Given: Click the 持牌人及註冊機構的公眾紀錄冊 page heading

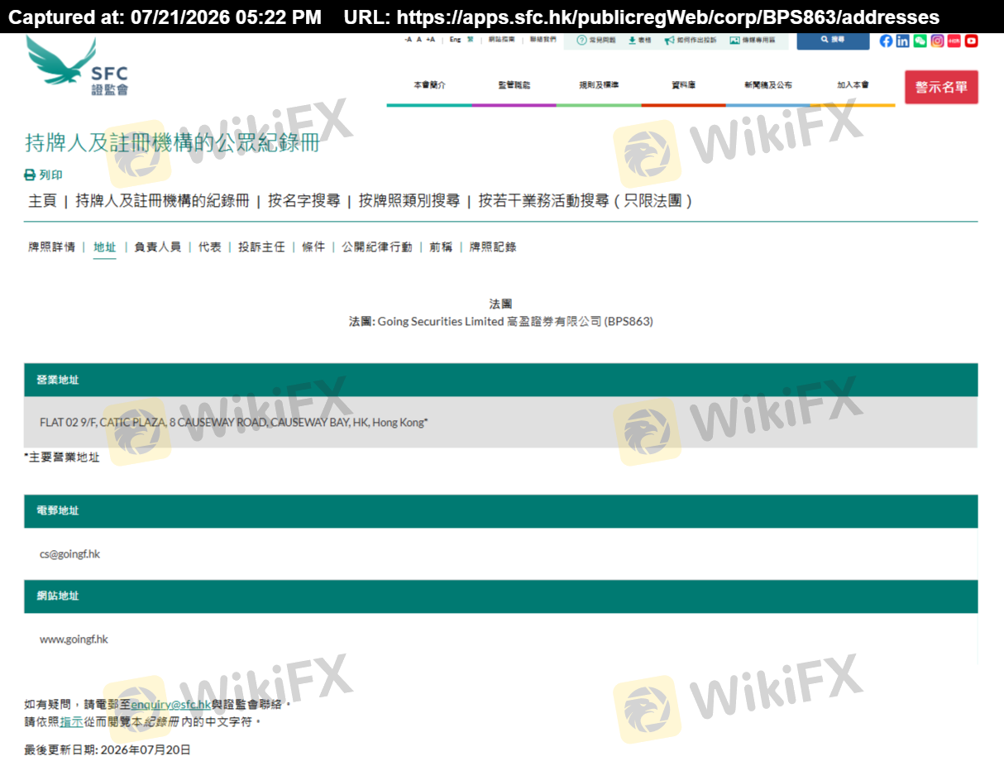Looking at the screenshot, I should click(x=172, y=142).
